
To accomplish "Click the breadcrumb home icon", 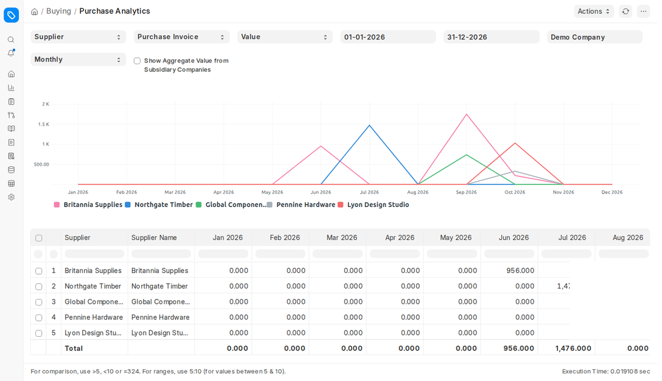I will [x=35, y=11].
